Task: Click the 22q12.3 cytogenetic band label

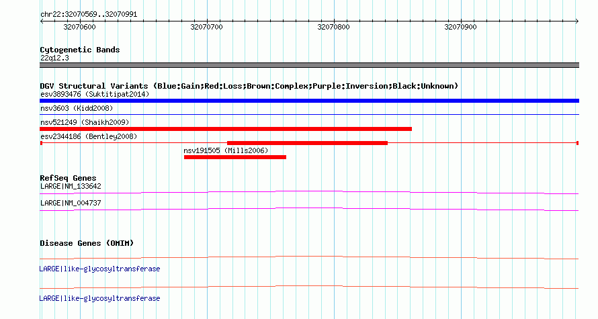Action: tap(54, 58)
